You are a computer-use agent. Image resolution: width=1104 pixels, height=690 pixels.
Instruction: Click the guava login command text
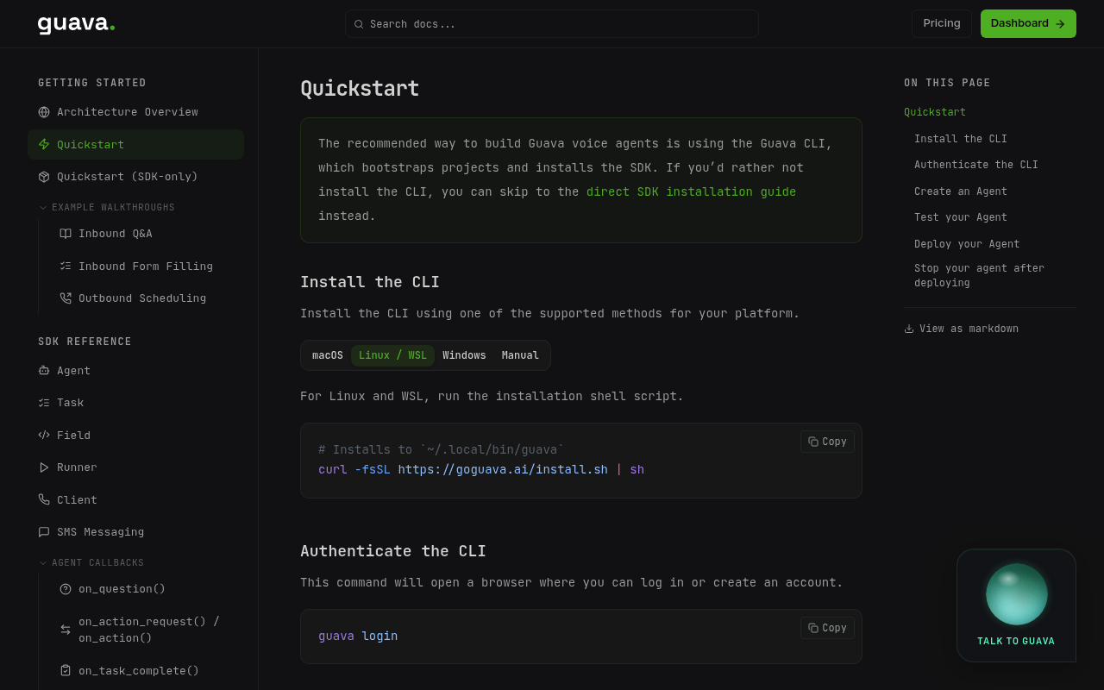tap(358, 637)
